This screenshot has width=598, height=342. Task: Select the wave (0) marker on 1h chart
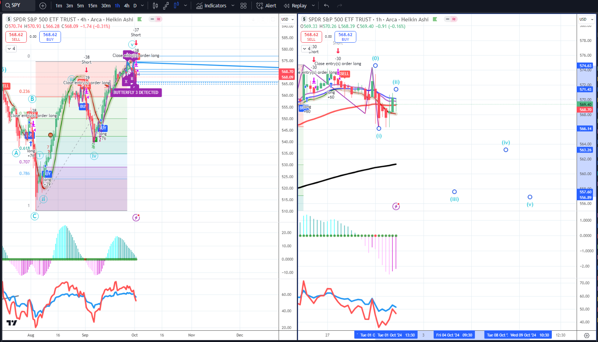pyautogui.click(x=376, y=66)
